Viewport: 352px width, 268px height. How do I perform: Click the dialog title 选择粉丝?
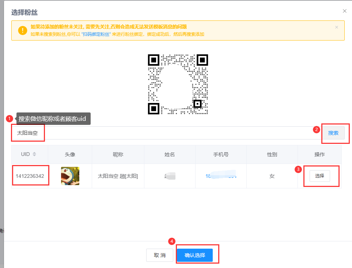[24, 12]
